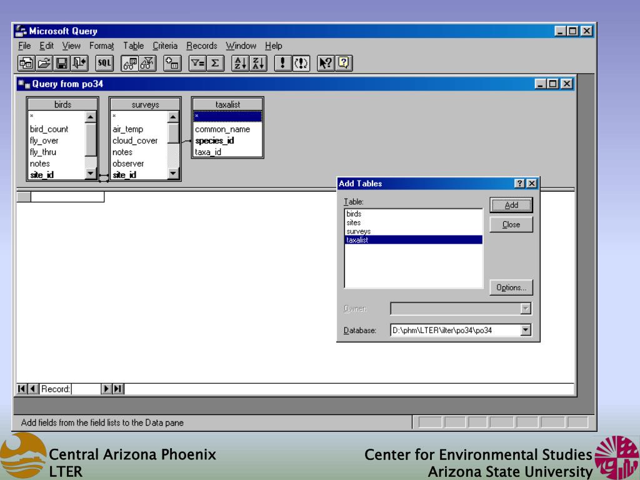Click the New Query toolbar icon
The height and width of the screenshot is (480, 640).
tap(26, 63)
